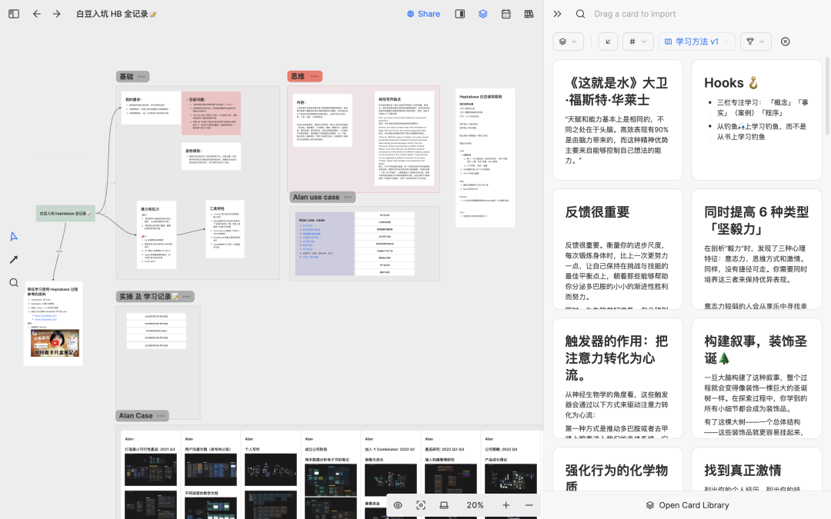Open the 构建叙事，装饰圣诞 card
Screen dimensions: 831x519
[x=756, y=378]
